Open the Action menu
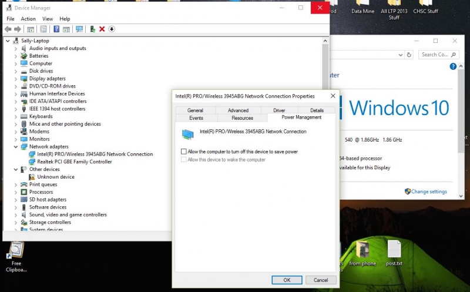 28,19
